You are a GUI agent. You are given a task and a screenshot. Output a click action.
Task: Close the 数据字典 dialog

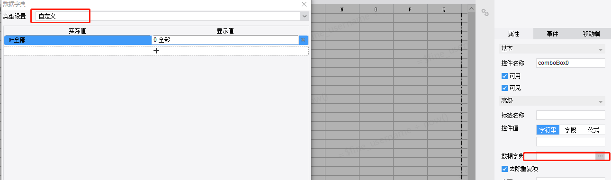(304, 4)
